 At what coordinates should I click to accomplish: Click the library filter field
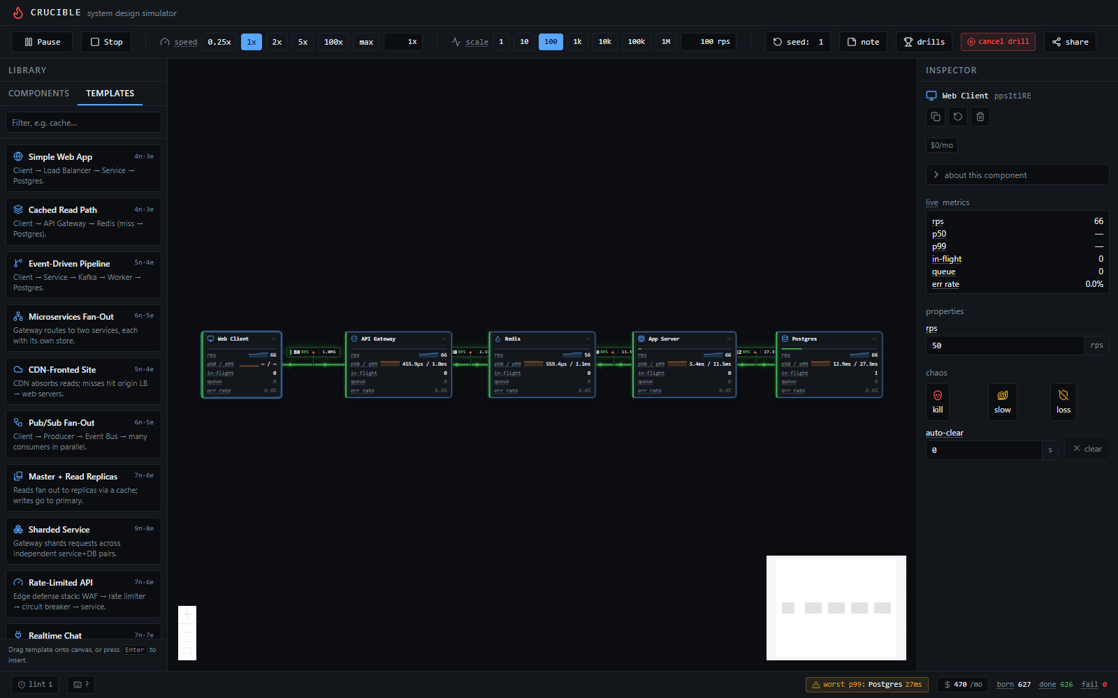point(83,123)
